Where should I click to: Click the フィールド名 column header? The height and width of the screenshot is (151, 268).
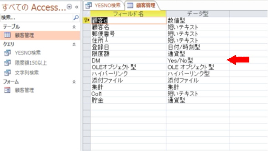pyautogui.click(x=128, y=14)
